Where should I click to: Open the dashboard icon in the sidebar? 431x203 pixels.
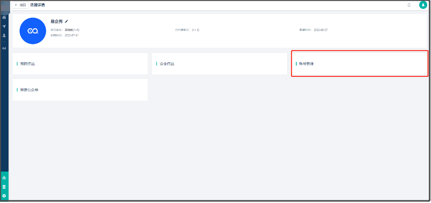4,17
